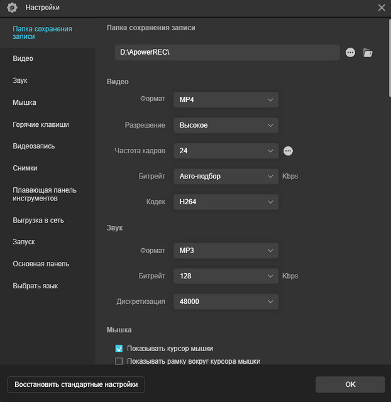Toggle Показывать рамку вокруг курсора мышки checkbox
Image resolution: width=391 pixels, height=402 pixels.
119,361
